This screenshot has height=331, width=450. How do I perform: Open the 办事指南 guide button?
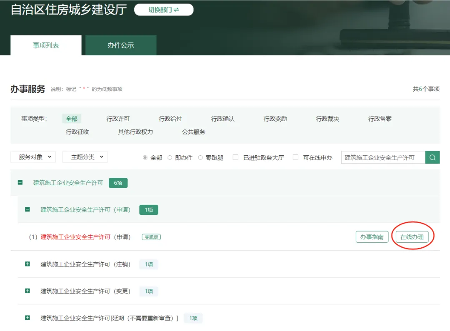tap(372, 237)
